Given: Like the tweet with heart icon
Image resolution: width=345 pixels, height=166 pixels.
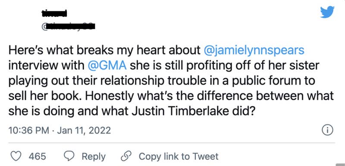Looking at the screenshot, I should pos(16,156).
